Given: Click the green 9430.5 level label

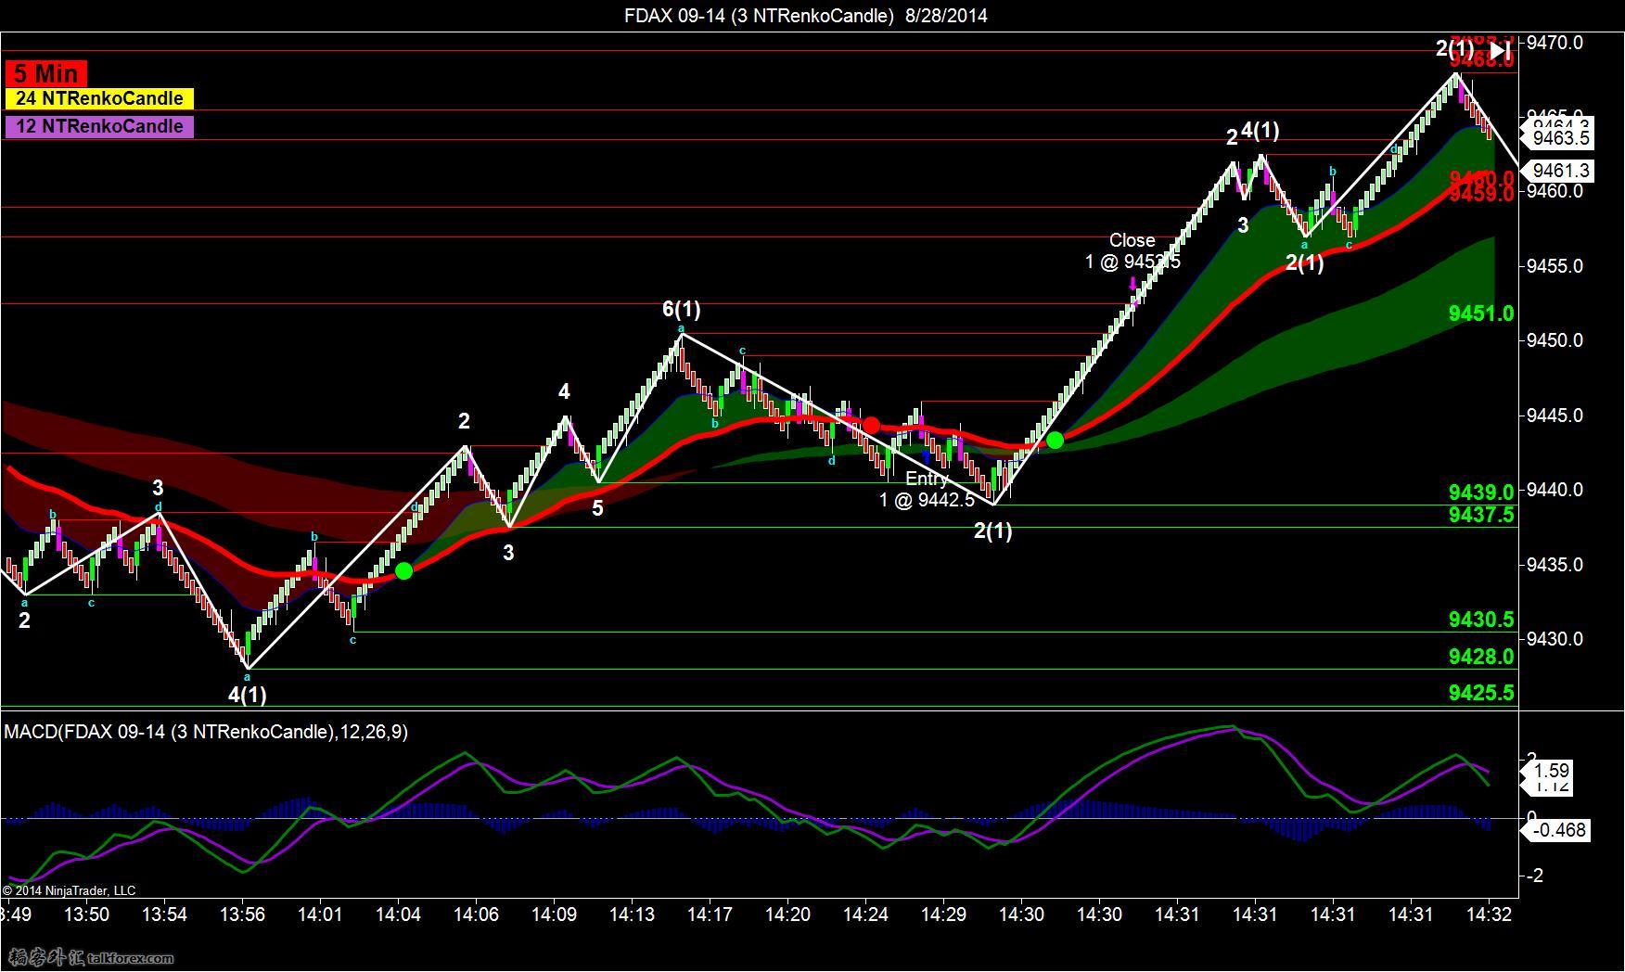Looking at the screenshot, I should click(1481, 620).
